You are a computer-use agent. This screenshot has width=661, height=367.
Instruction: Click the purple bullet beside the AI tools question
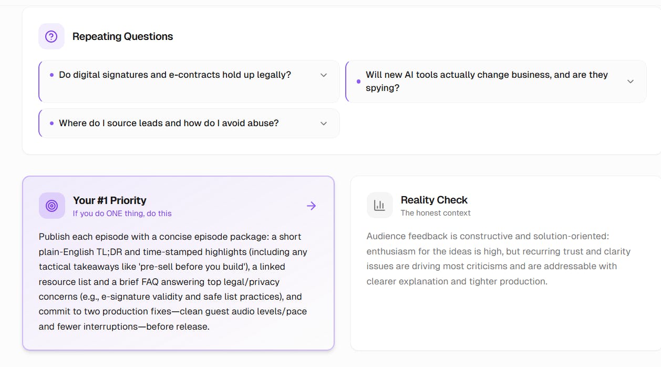tap(358, 81)
